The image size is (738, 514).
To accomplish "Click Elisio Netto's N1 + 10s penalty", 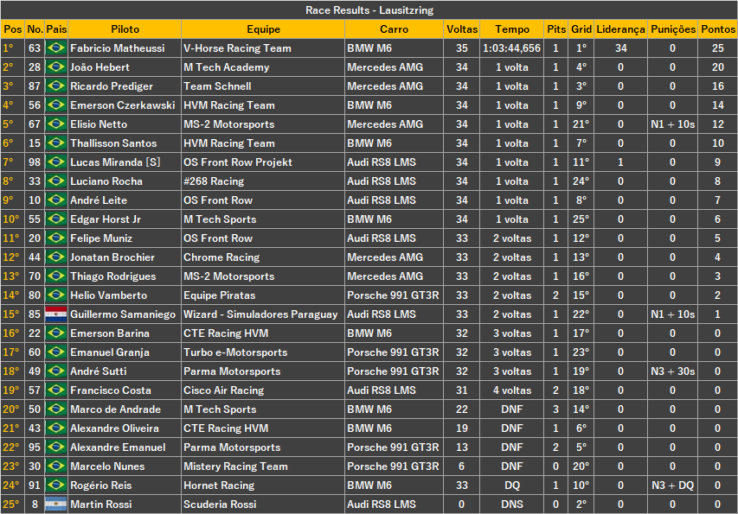I will tap(672, 124).
